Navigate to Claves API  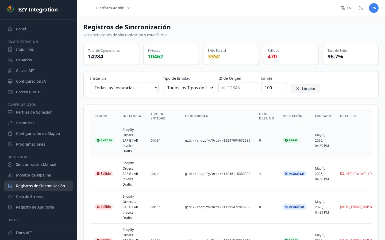[x=38, y=71]
